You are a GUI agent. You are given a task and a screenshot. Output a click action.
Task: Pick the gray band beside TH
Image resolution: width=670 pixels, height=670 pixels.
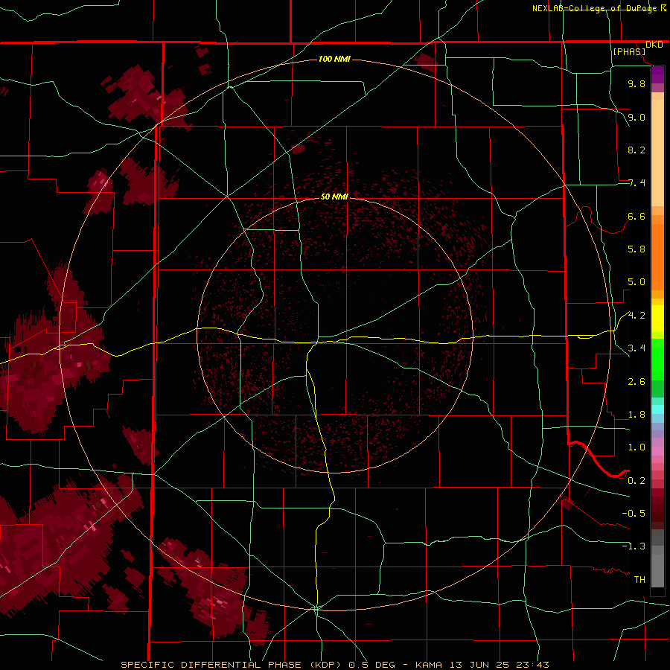pos(657,570)
